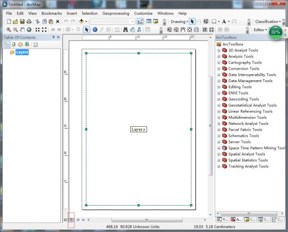This screenshot has width=288, height=232.
Task: Select the Identify tool
Action: point(95,30)
